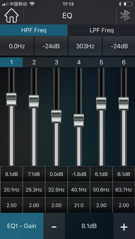Tap the plus button to increase gain
The height and width of the screenshot is (239, 135).
pos(124,226)
